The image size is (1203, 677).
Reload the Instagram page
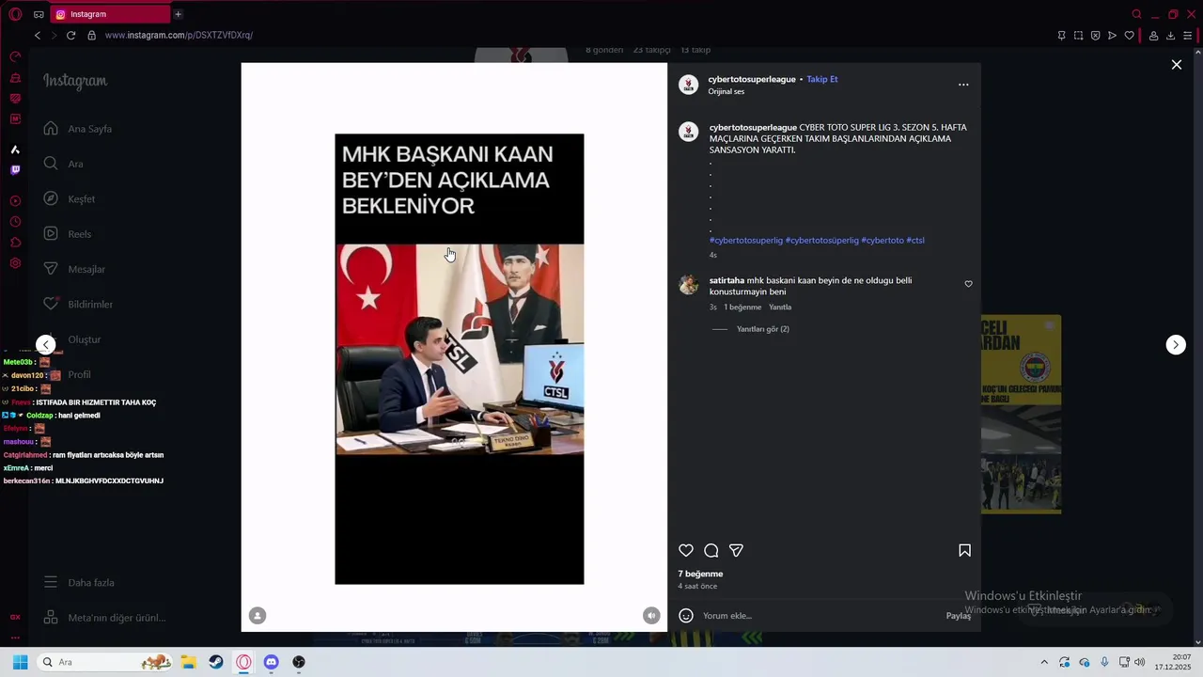[x=70, y=35]
